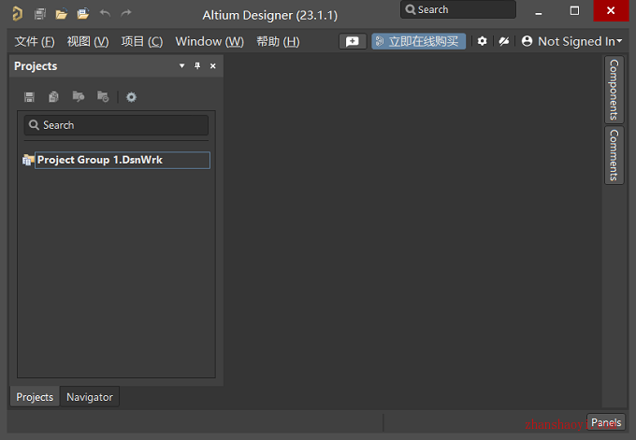Click the notifications-disabled icon

(504, 41)
